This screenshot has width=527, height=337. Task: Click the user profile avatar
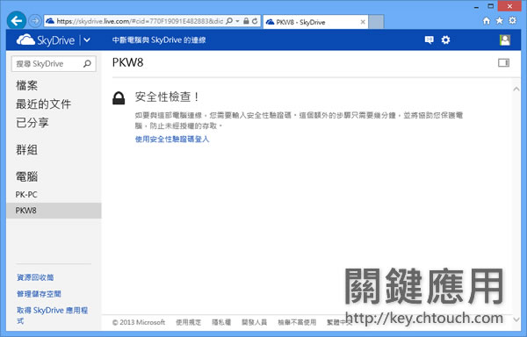(505, 40)
